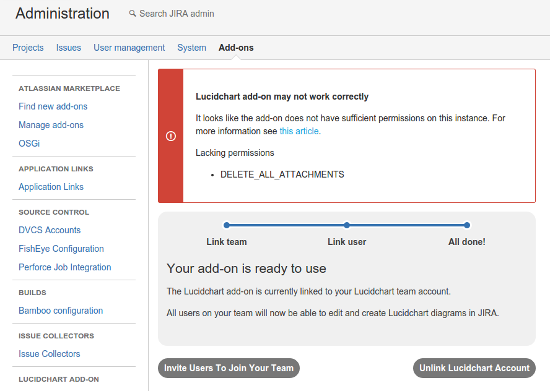550x391 pixels.
Task: Click 'Your add-on is ready to use' heading
Action: (247, 269)
